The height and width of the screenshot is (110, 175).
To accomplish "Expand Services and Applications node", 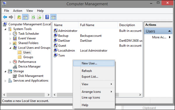I will pos(5,81).
